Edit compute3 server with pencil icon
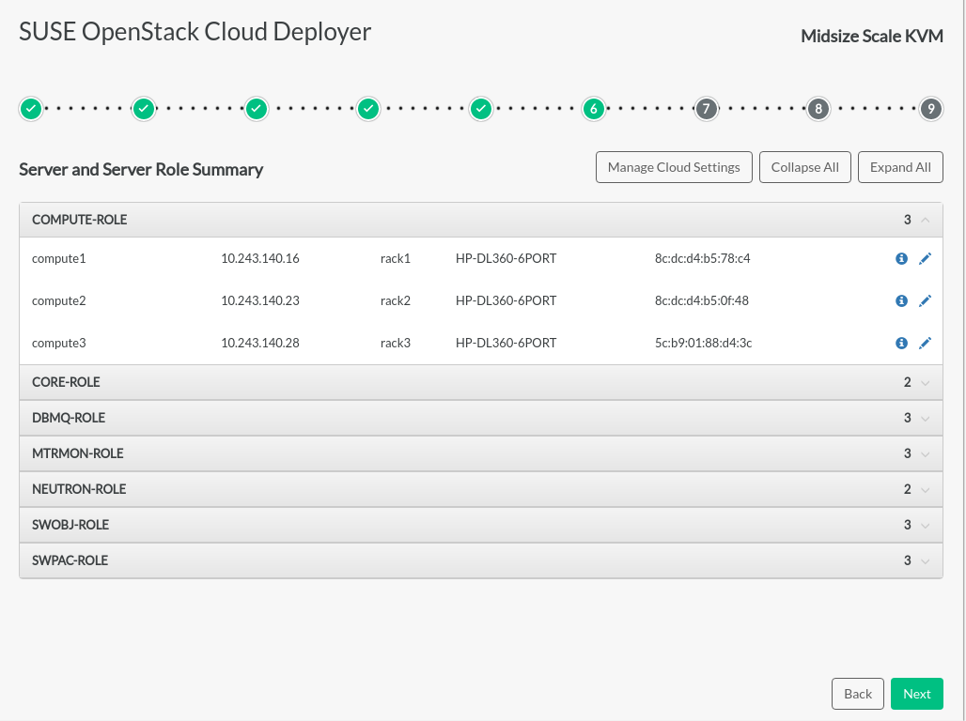 (925, 344)
